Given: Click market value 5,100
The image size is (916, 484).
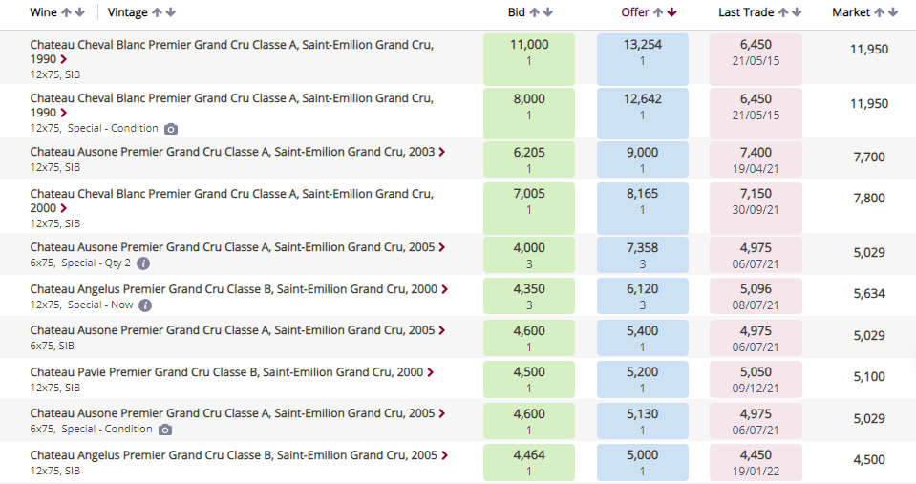Looking at the screenshot, I should point(869,377).
